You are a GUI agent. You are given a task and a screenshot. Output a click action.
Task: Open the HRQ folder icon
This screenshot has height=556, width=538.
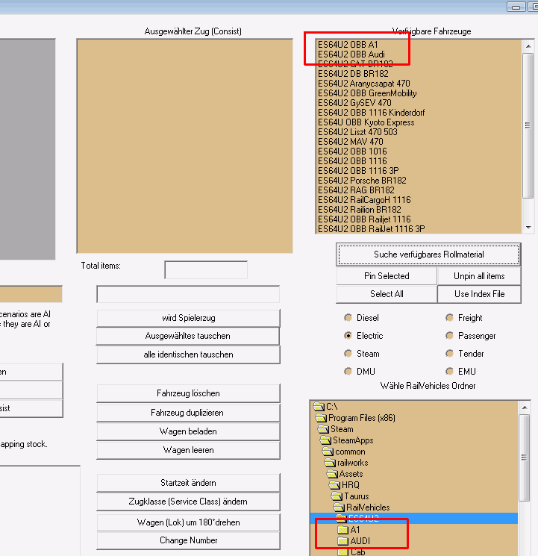334,484
